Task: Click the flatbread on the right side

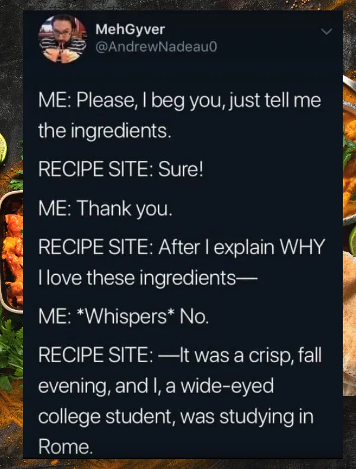Action: 349,323
